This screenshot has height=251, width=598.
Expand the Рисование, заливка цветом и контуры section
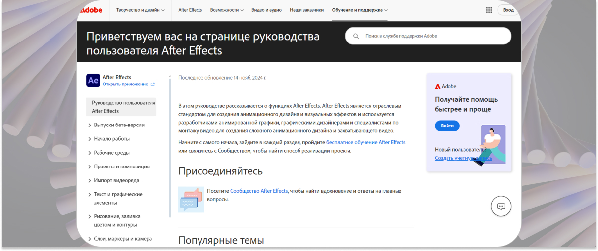114,220
